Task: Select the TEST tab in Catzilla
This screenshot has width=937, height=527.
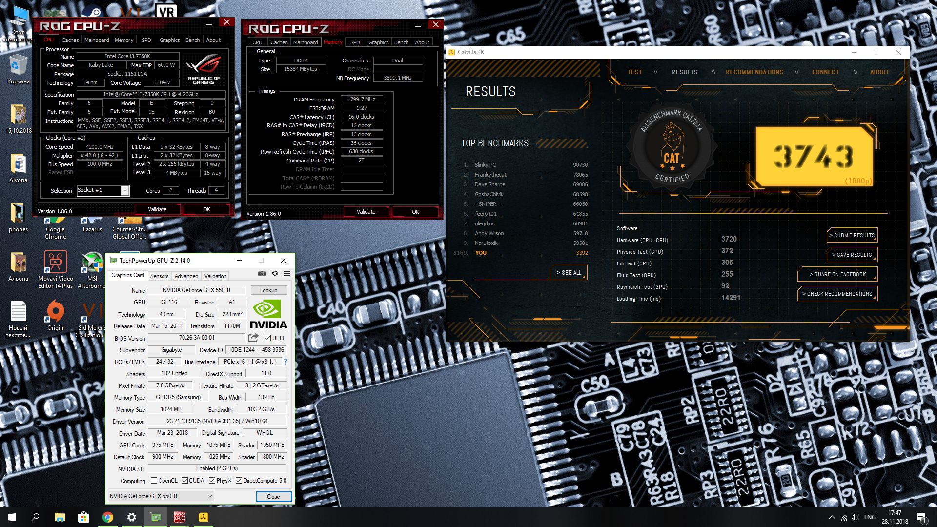Action: point(634,72)
